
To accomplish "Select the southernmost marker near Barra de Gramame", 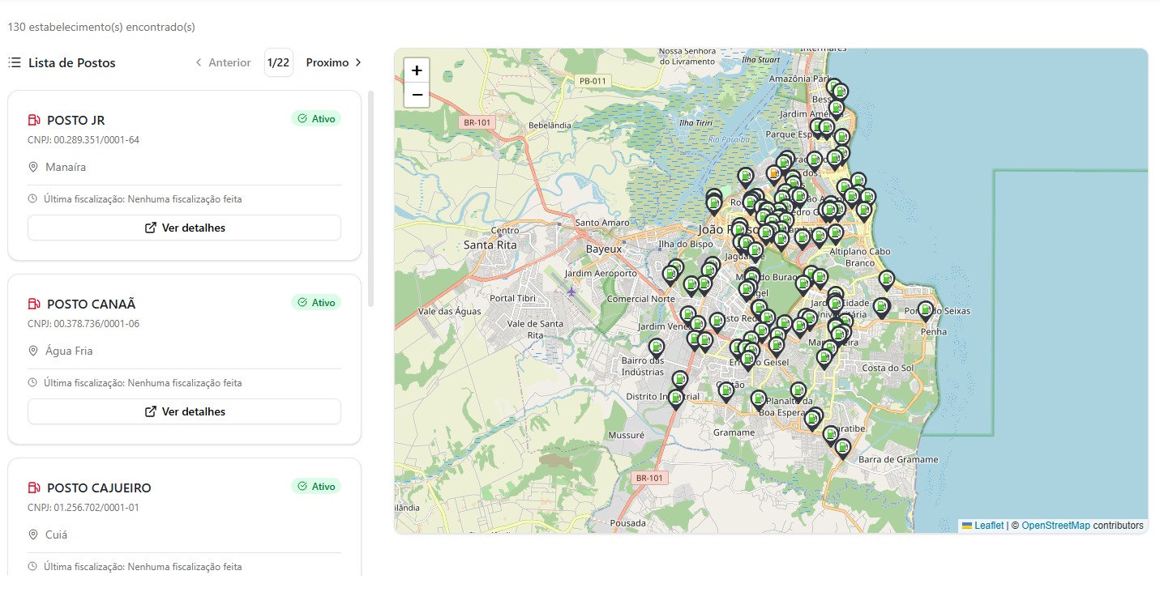I will click(843, 449).
